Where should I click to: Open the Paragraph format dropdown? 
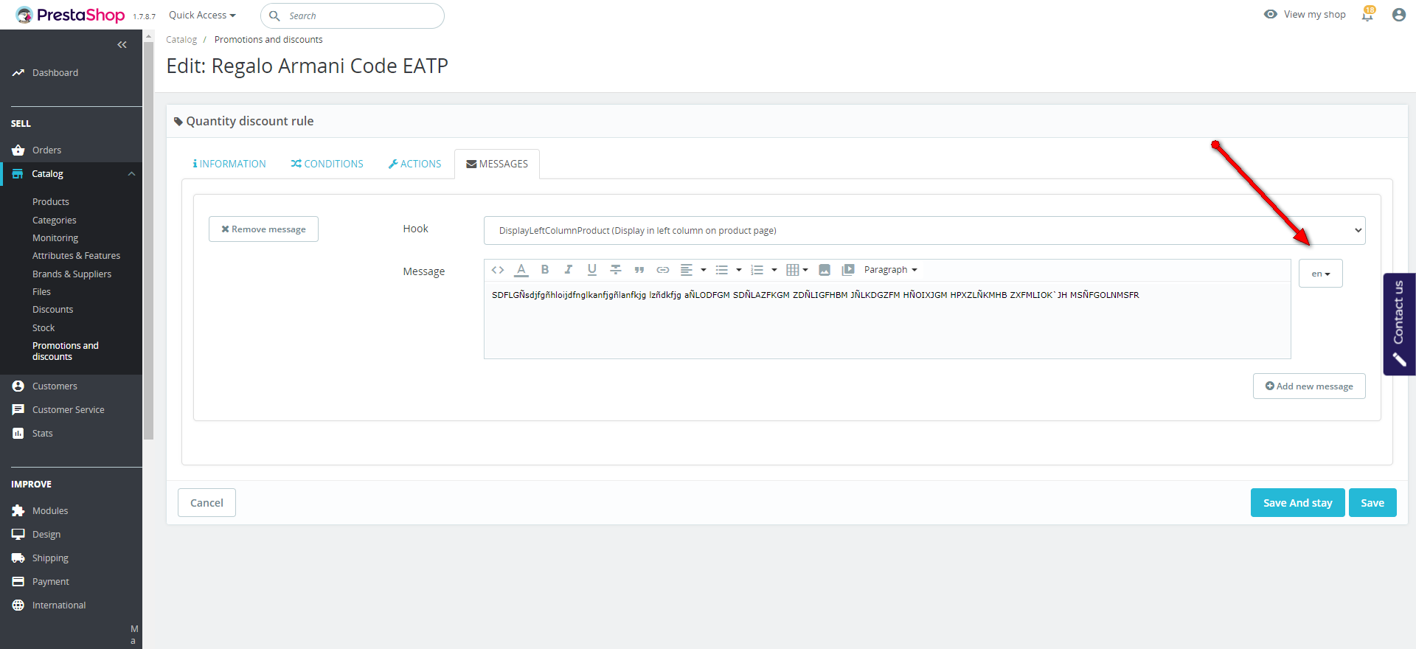[891, 270]
